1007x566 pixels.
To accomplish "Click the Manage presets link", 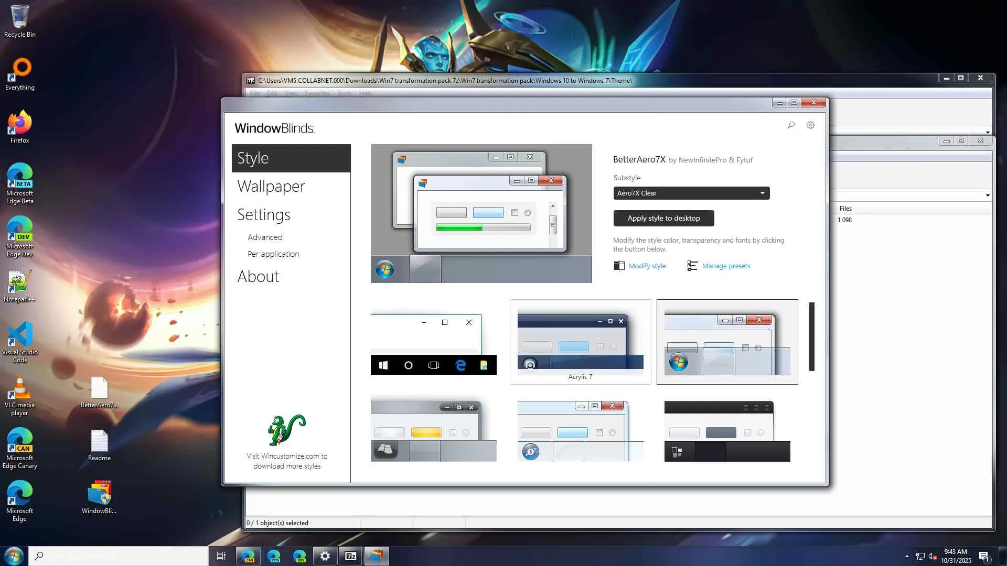I will (x=726, y=266).
